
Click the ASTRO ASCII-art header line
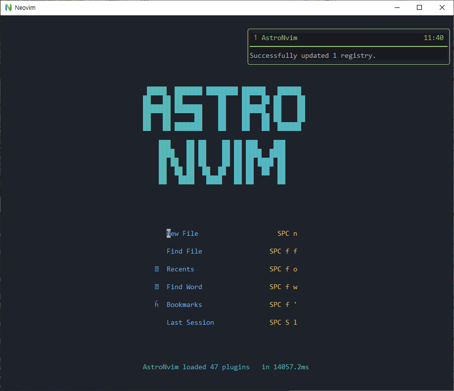[224, 109]
